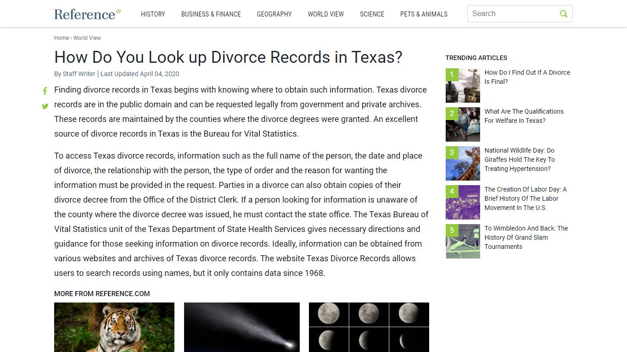Open the Business & Finance menu
Screen dimensions: 627x352
[211, 14]
